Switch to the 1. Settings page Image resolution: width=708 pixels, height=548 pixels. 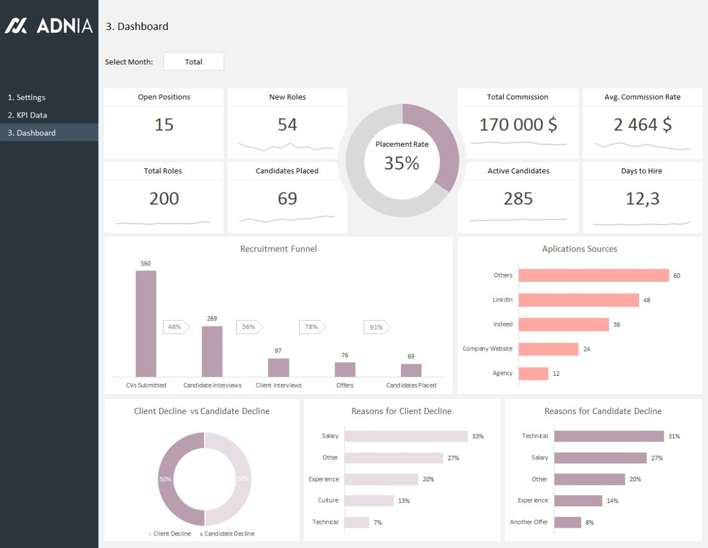tap(27, 97)
